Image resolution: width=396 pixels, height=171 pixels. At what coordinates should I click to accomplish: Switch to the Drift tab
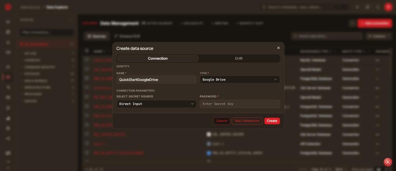(239, 59)
